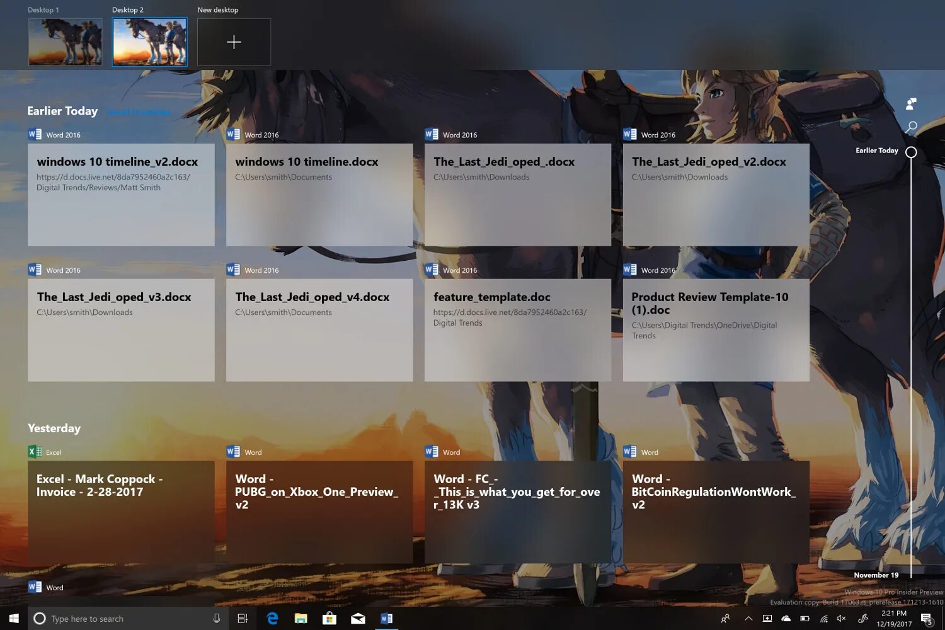Image resolution: width=945 pixels, height=630 pixels.
Task: Open The_Last_Jedi_oped_v4.docx activity card
Action: point(319,330)
